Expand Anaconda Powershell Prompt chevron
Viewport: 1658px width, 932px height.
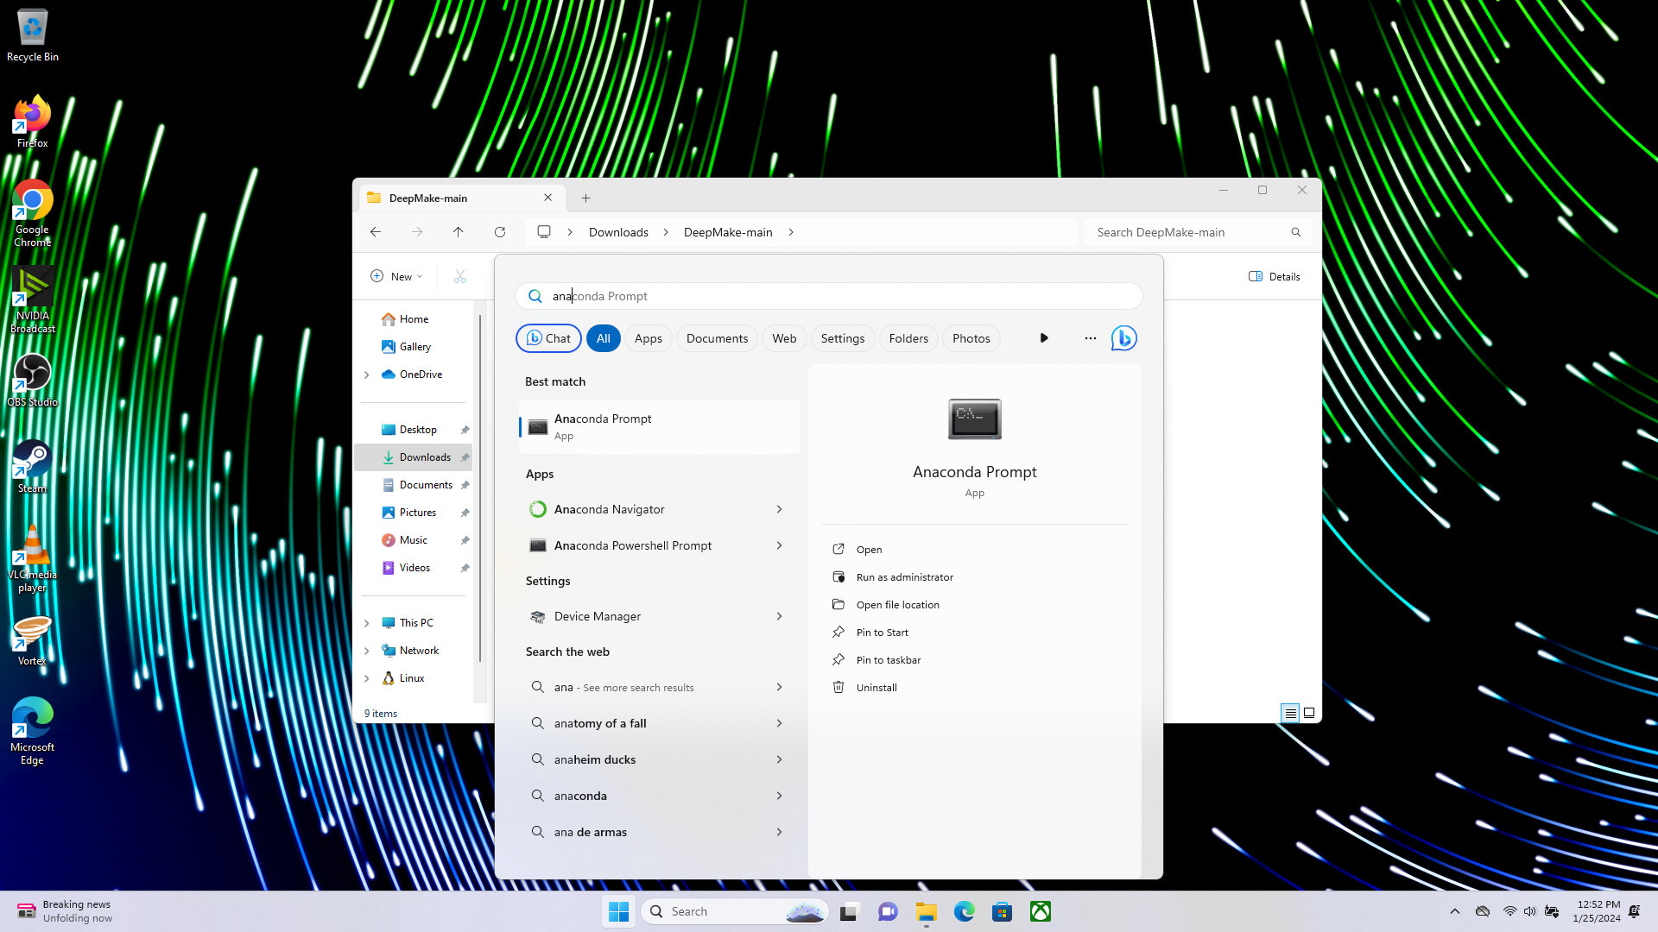[779, 545]
